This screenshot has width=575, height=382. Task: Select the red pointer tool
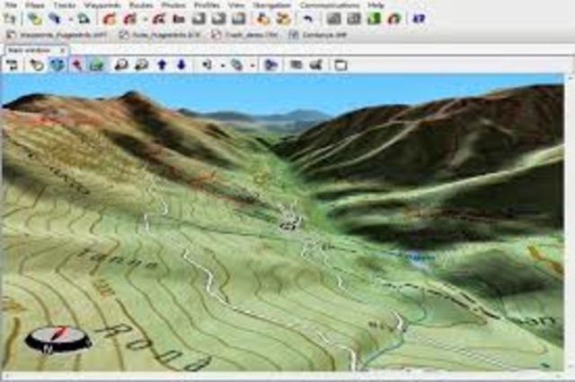tap(76, 65)
